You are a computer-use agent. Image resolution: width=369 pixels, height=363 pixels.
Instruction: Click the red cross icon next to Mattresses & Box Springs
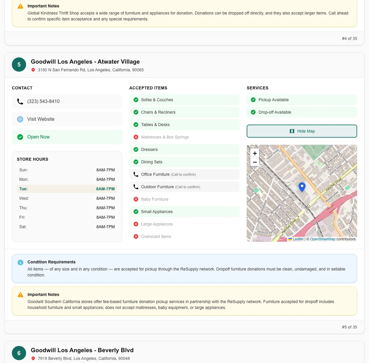click(x=136, y=137)
